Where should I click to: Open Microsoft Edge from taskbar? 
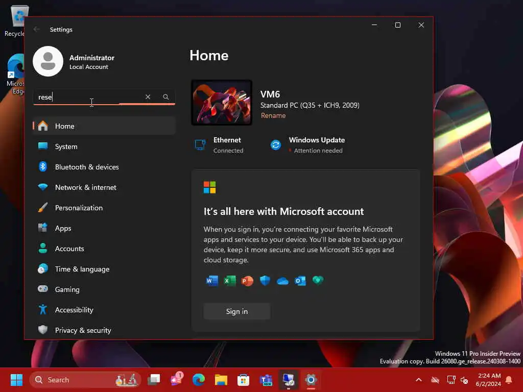click(199, 380)
